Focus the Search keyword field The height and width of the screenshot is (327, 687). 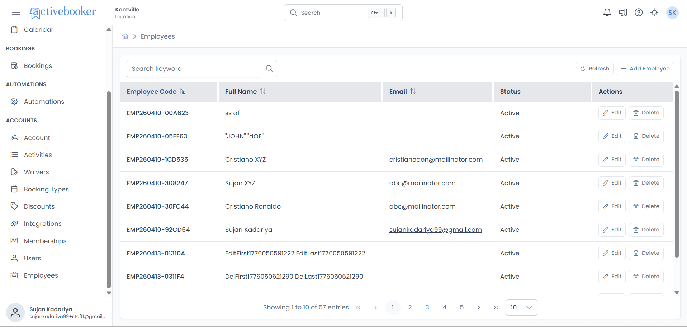194,69
